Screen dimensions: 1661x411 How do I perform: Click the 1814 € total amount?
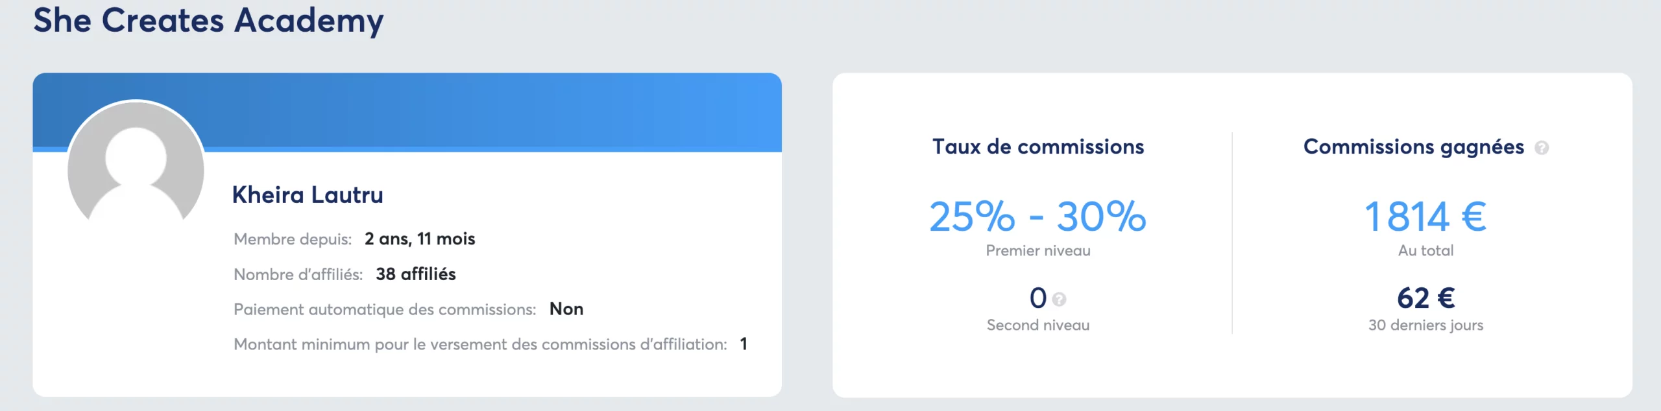pyautogui.click(x=1425, y=217)
